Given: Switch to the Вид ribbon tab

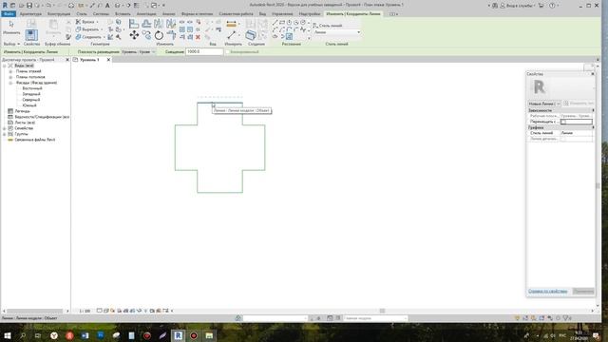Looking at the screenshot, I should pos(262,14).
